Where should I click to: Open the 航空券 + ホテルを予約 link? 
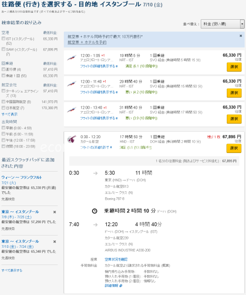tap(87, 42)
